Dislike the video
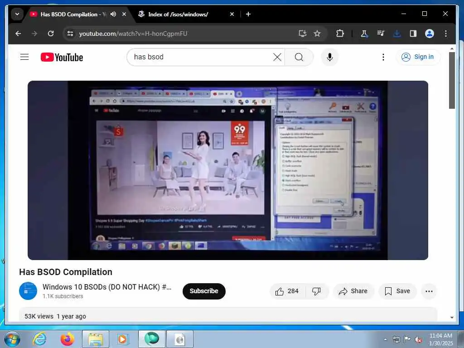This screenshot has width=464, height=348. [x=316, y=291]
